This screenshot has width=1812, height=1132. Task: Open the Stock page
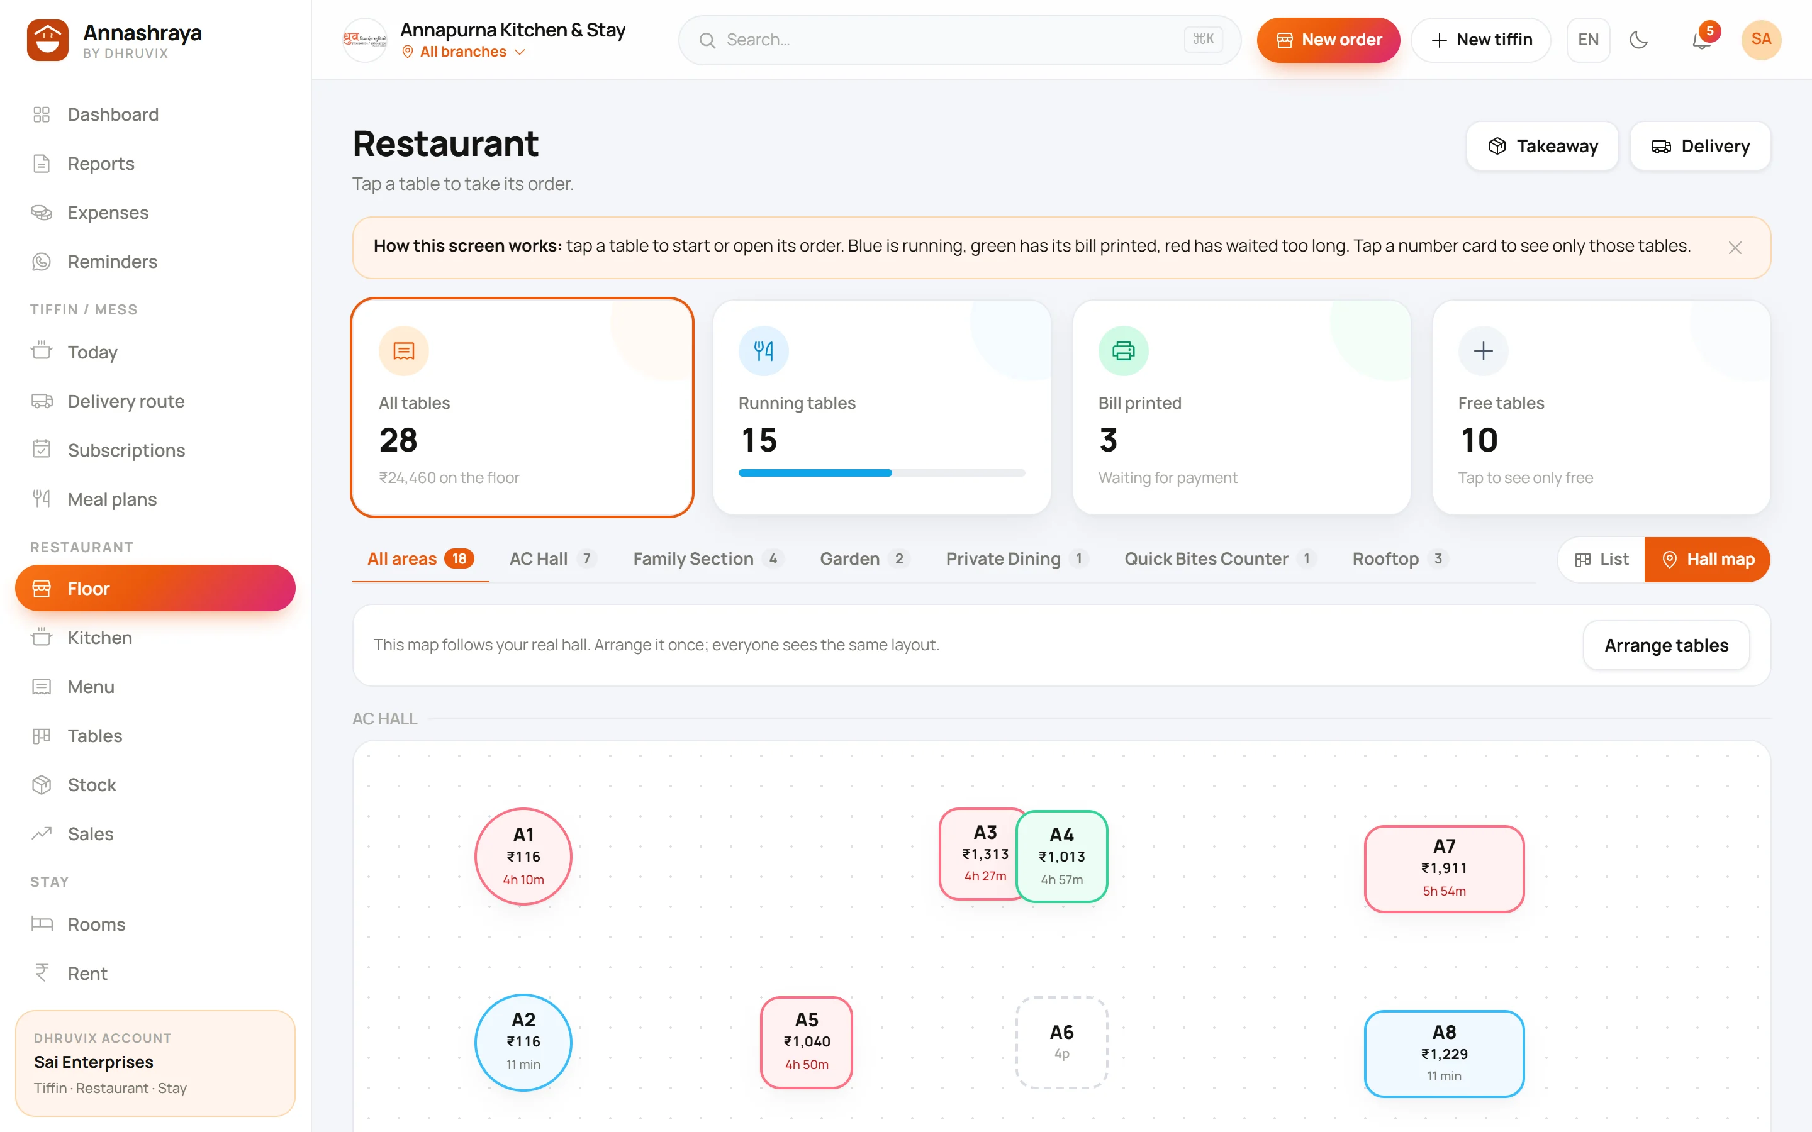(x=155, y=785)
